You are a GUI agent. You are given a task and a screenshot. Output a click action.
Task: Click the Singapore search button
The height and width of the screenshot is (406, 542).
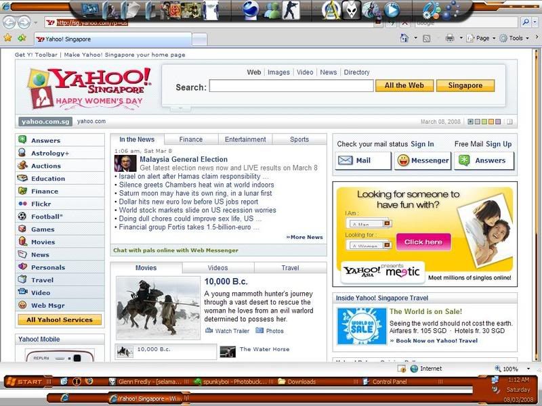click(x=465, y=86)
